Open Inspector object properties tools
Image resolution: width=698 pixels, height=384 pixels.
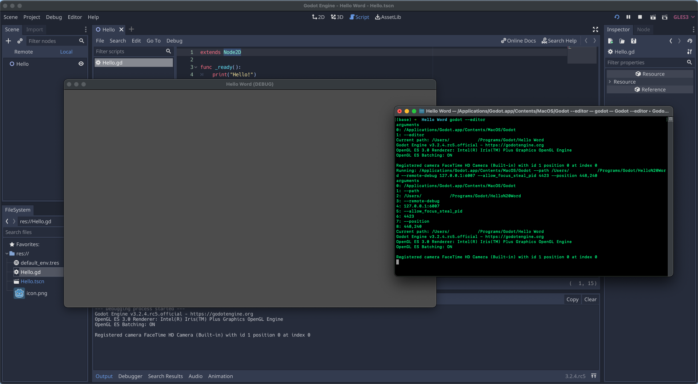click(x=690, y=52)
